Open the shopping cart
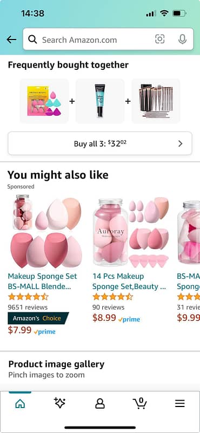This screenshot has height=433, width=200. pyautogui.click(x=140, y=403)
